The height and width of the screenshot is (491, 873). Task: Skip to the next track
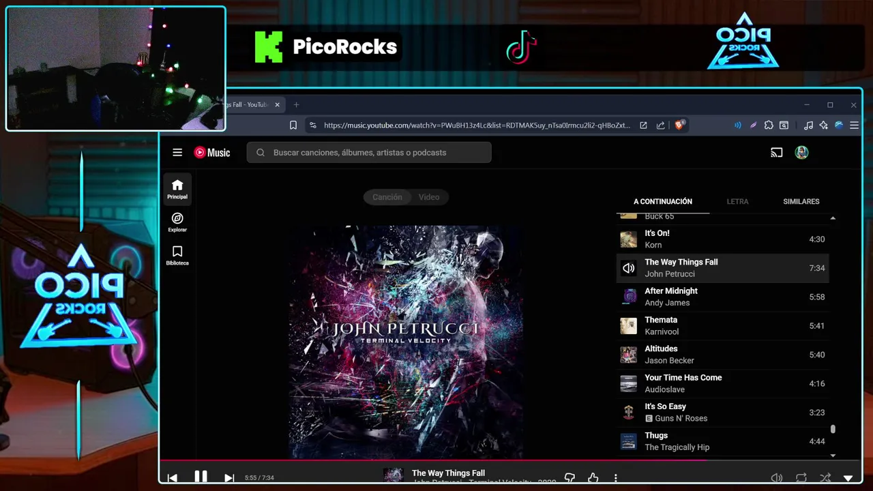[229, 478]
